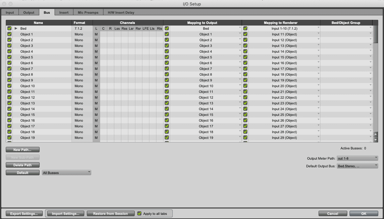
Task: Click Restore from Session
Action: tap(110, 213)
